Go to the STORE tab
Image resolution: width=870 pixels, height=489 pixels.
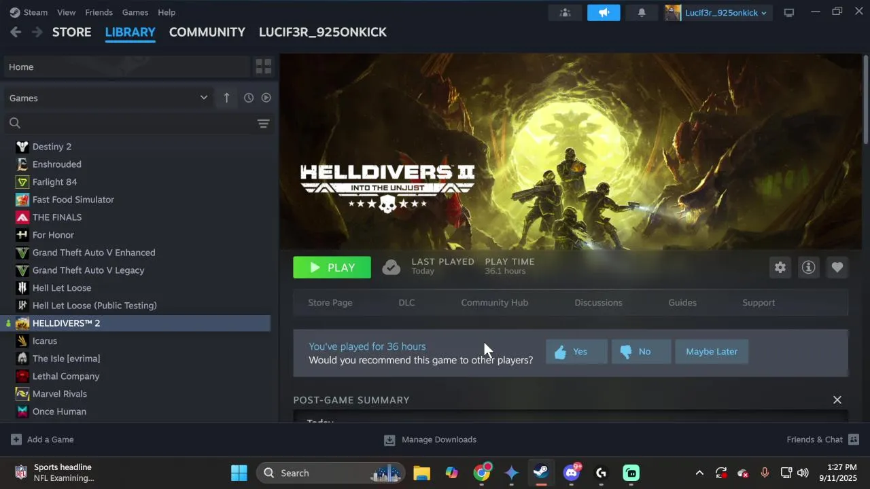(72, 32)
